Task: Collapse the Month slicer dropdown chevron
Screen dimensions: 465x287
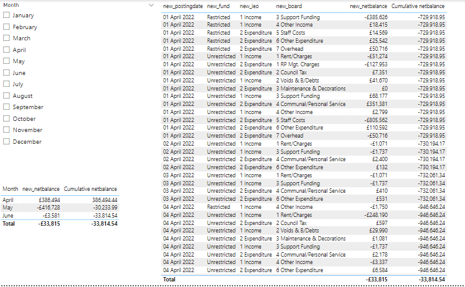Action: (151, 5)
